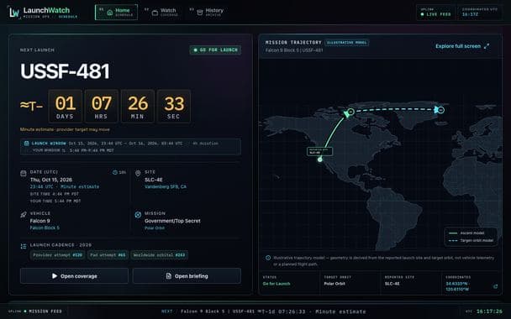Viewport: 511px width, 319px height.
Task: Click the History tab archive icon
Action: click(200, 13)
